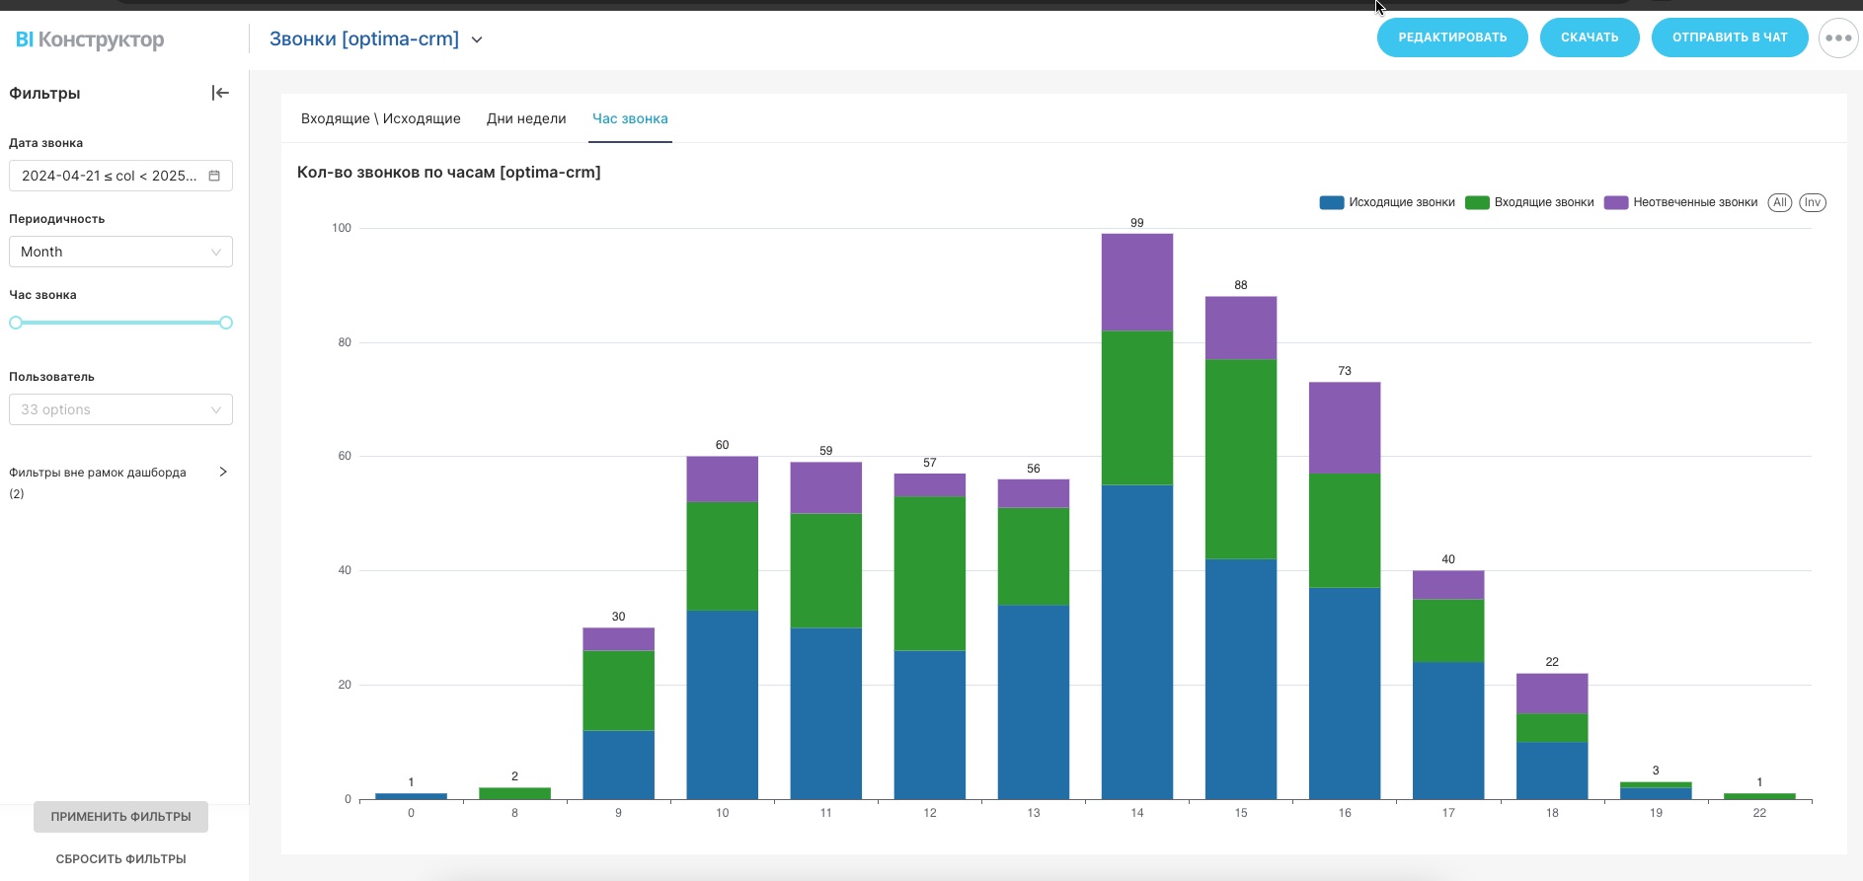
Task: Open the Пользователь 33 options dropdown
Action: tap(120, 409)
